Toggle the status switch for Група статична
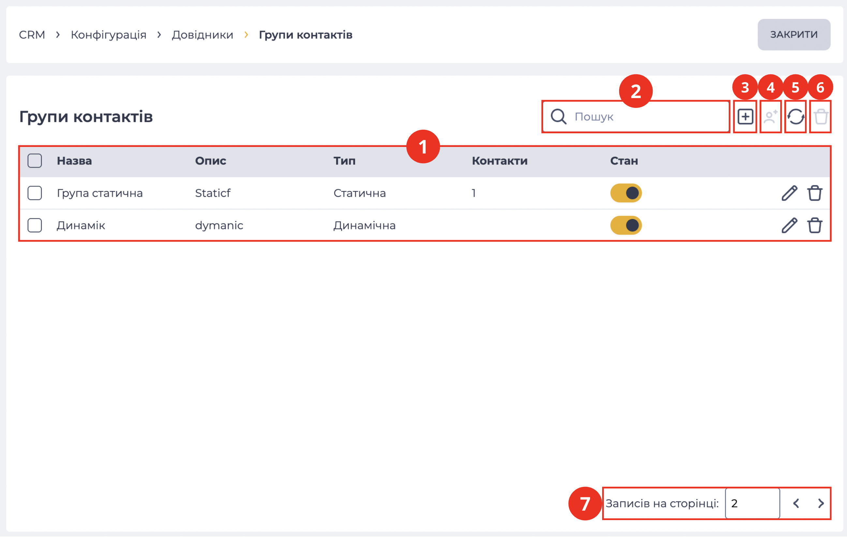847x537 pixels. click(626, 193)
